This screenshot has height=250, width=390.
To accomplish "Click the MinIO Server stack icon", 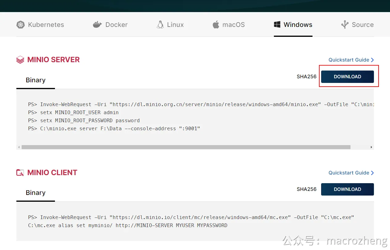I will (20, 60).
